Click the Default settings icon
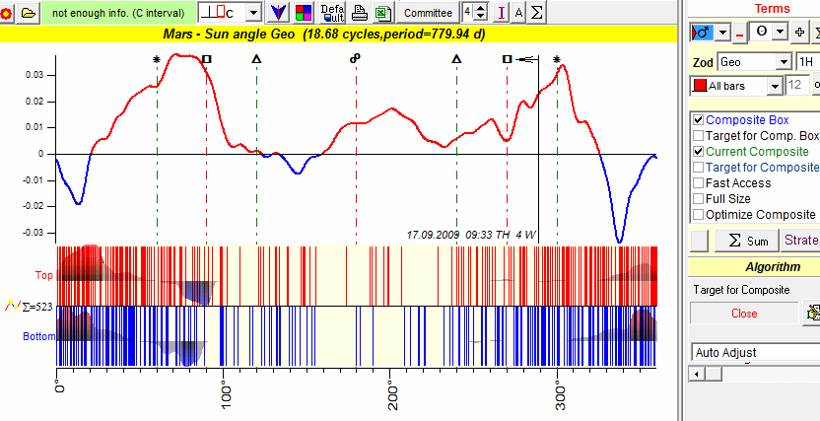 pos(332,13)
